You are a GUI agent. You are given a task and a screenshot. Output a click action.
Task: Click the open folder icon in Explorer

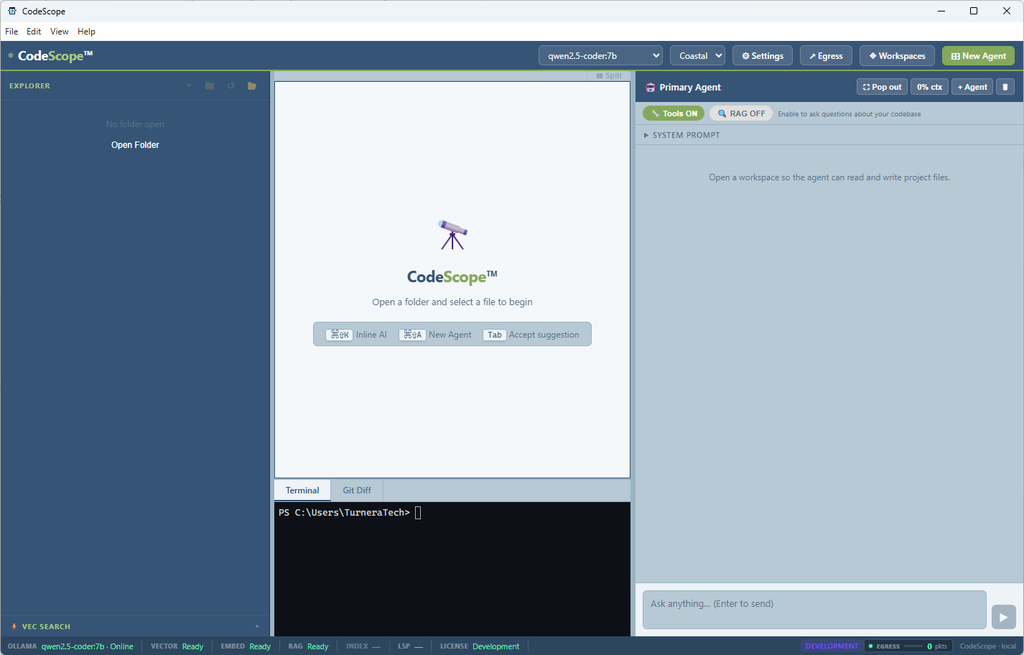tap(252, 85)
